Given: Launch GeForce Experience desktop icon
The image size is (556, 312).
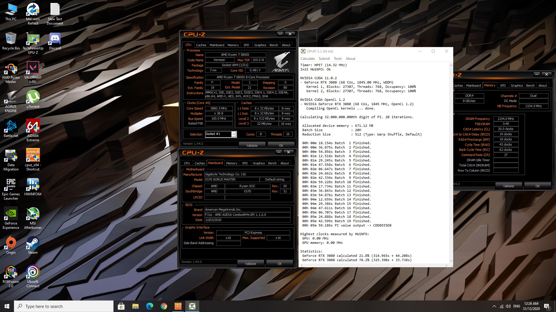Looking at the screenshot, I should click(x=11, y=218).
